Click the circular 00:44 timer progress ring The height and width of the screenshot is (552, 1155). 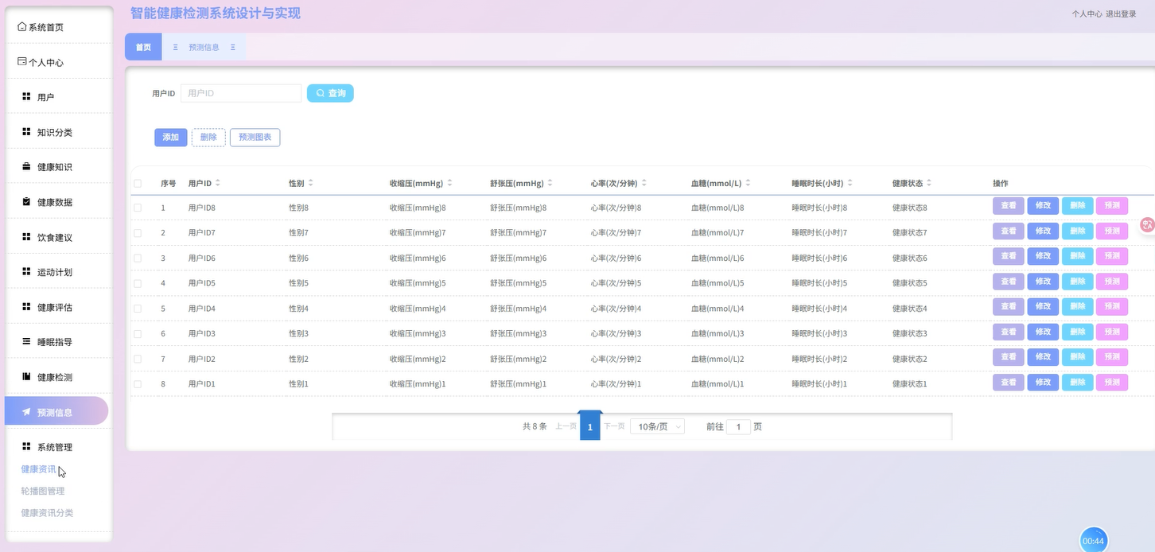click(x=1093, y=538)
